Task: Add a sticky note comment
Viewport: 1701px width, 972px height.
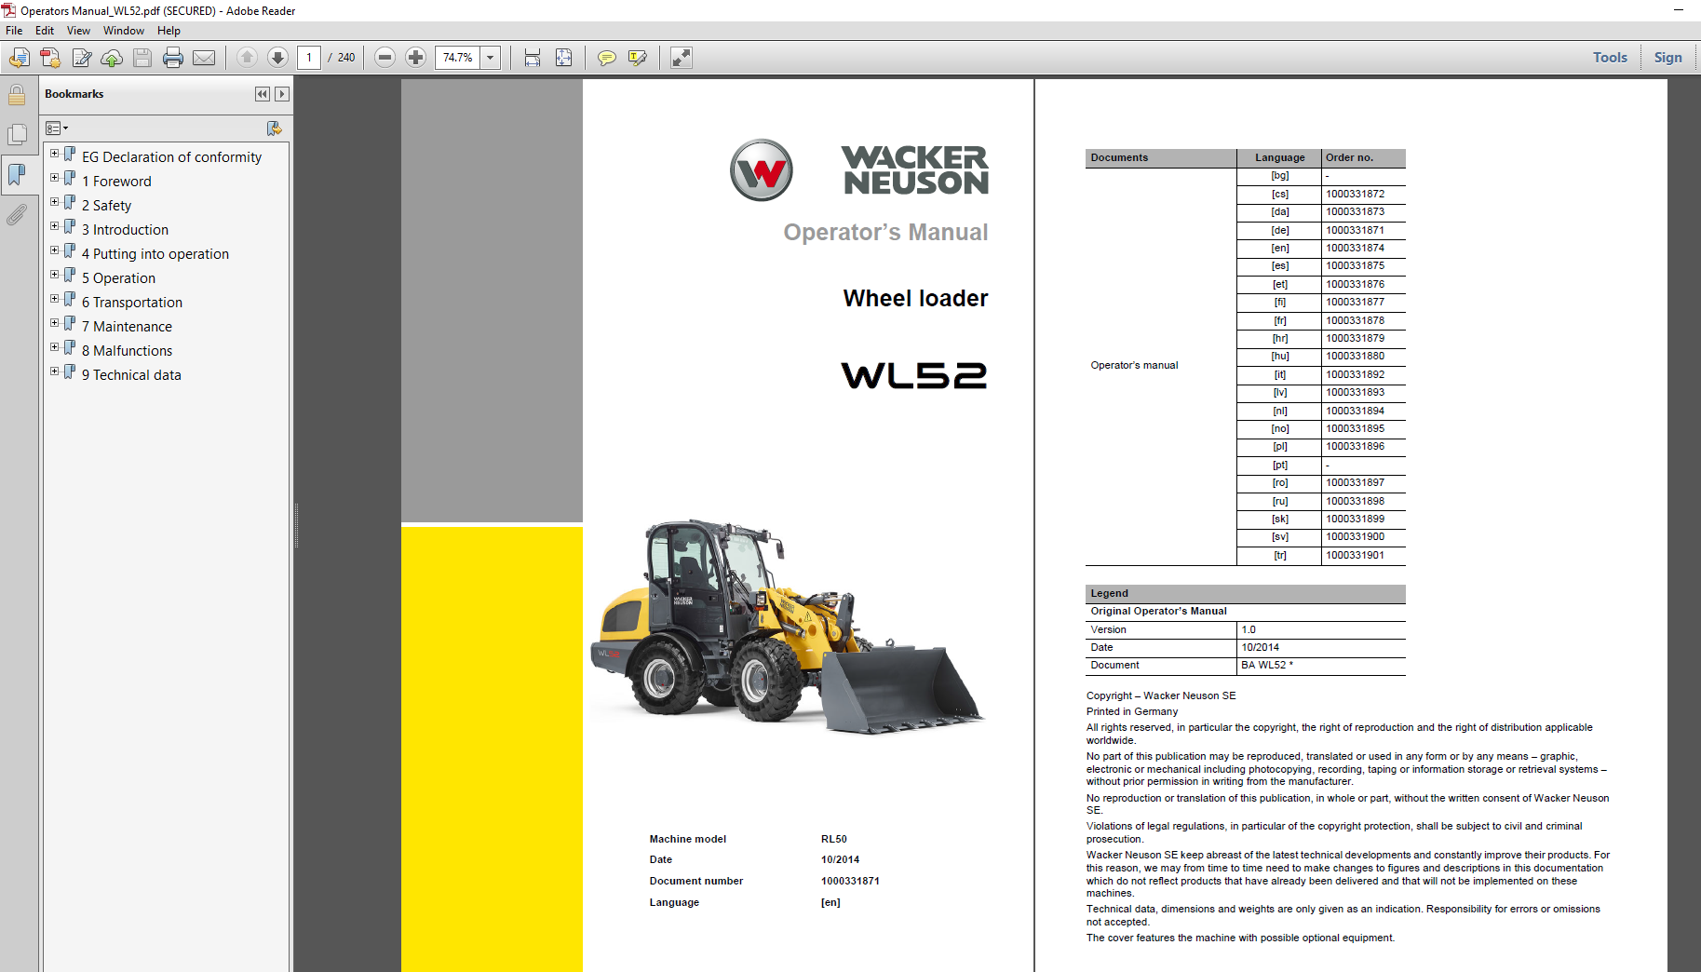Action: click(606, 58)
